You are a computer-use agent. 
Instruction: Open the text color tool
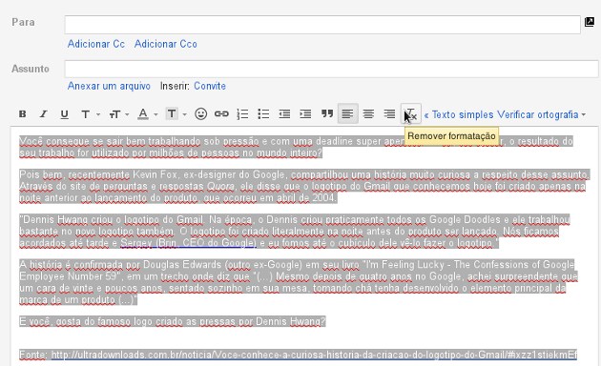[143, 114]
